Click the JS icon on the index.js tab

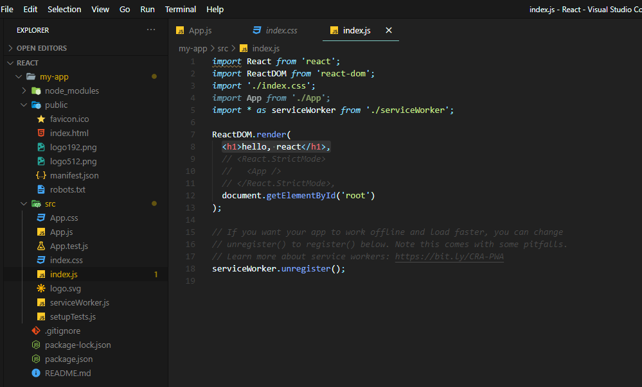[334, 30]
